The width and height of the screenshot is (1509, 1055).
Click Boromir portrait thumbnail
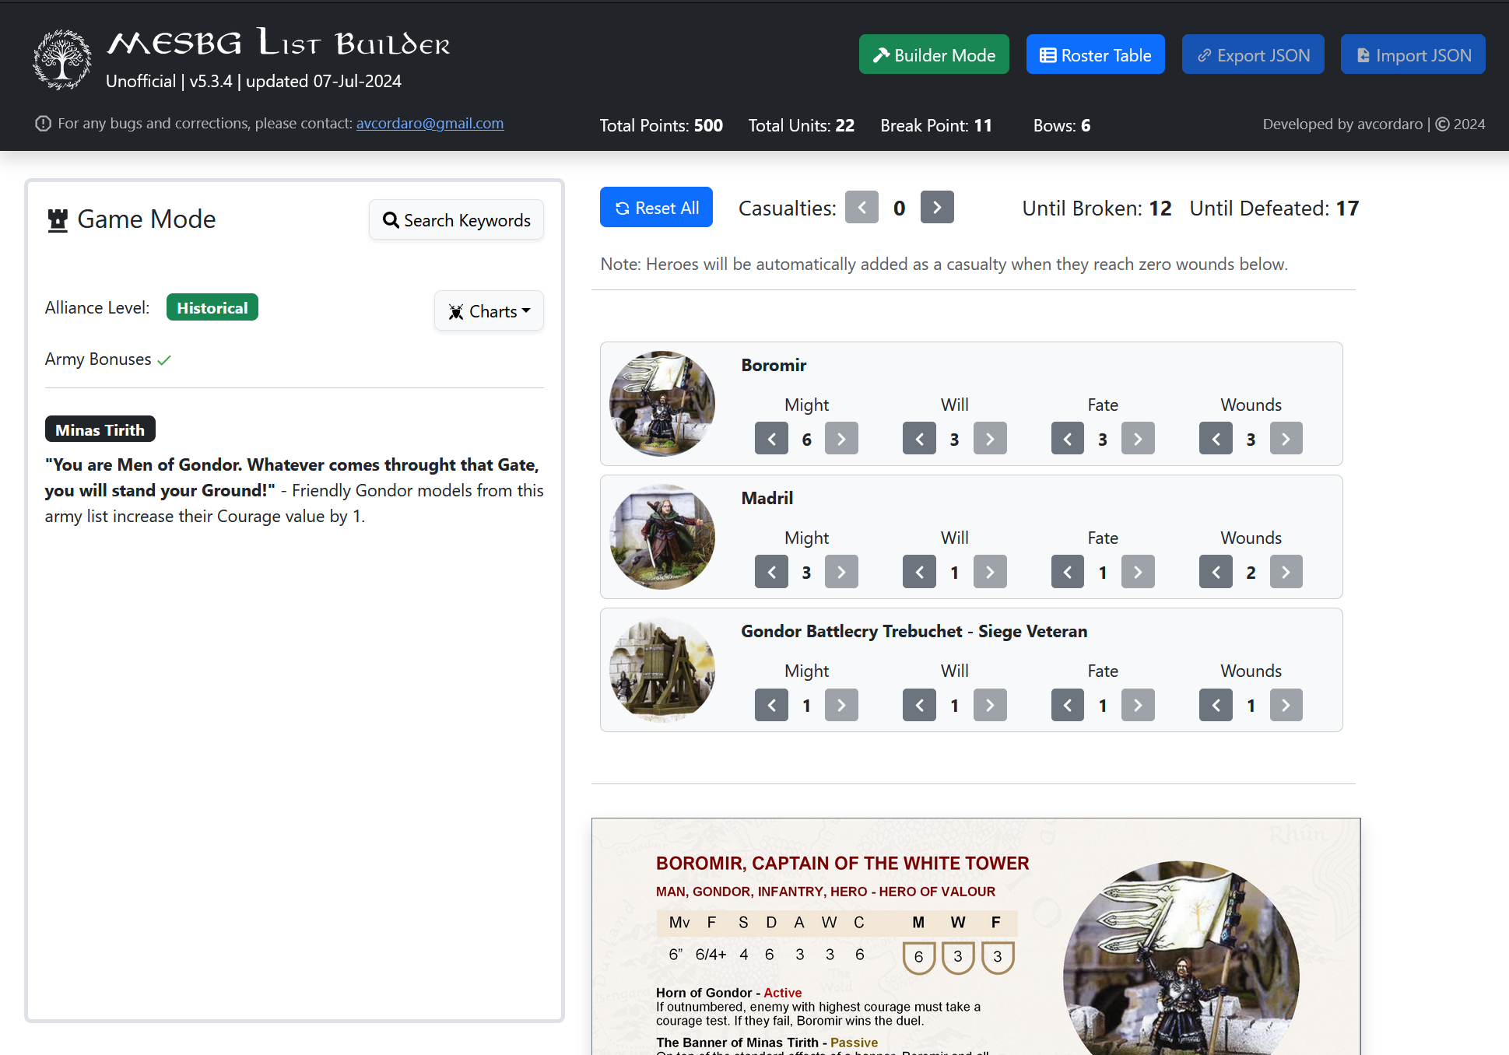click(x=662, y=402)
